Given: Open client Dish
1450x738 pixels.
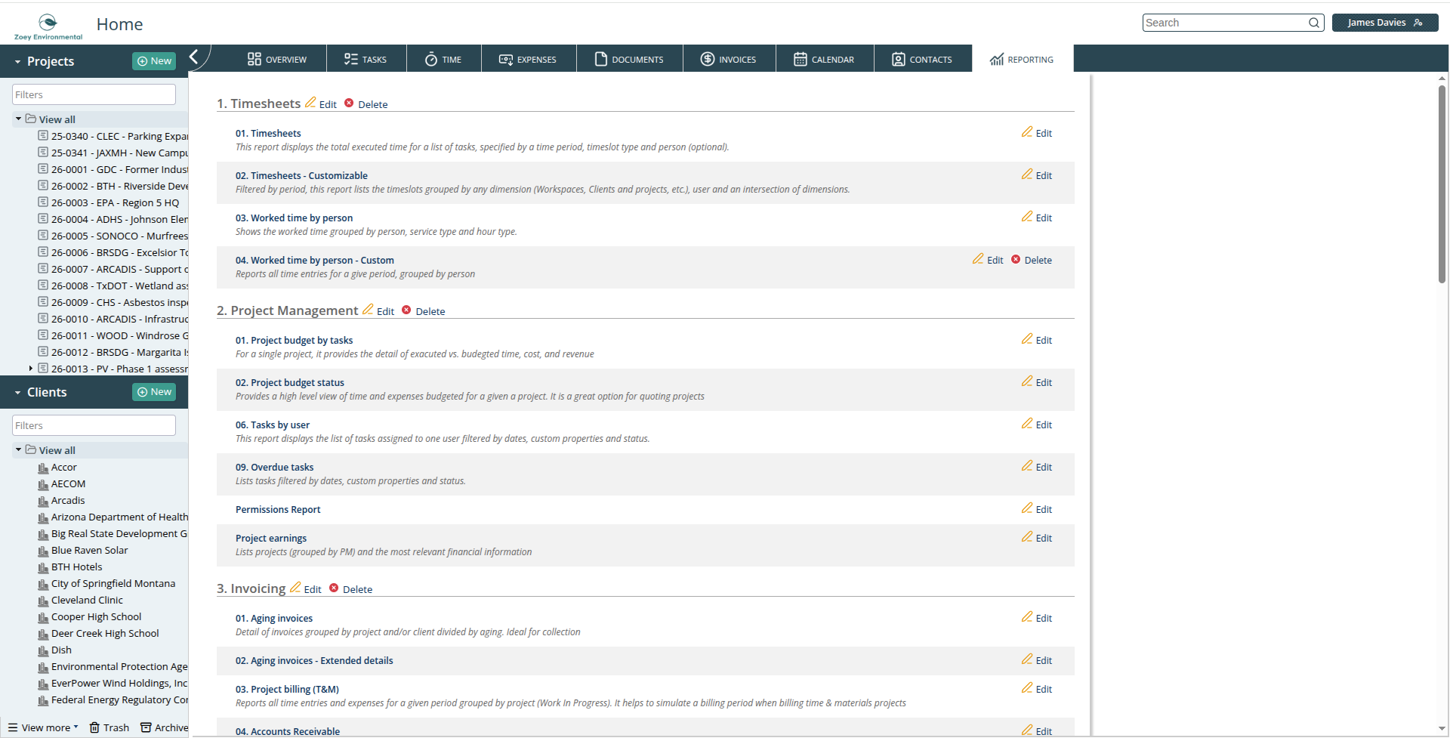Looking at the screenshot, I should coord(61,650).
